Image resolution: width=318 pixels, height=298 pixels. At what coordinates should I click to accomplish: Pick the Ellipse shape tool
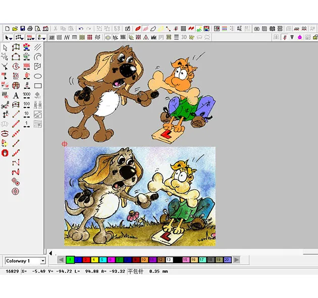pyautogui.click(x=38, y=76)
